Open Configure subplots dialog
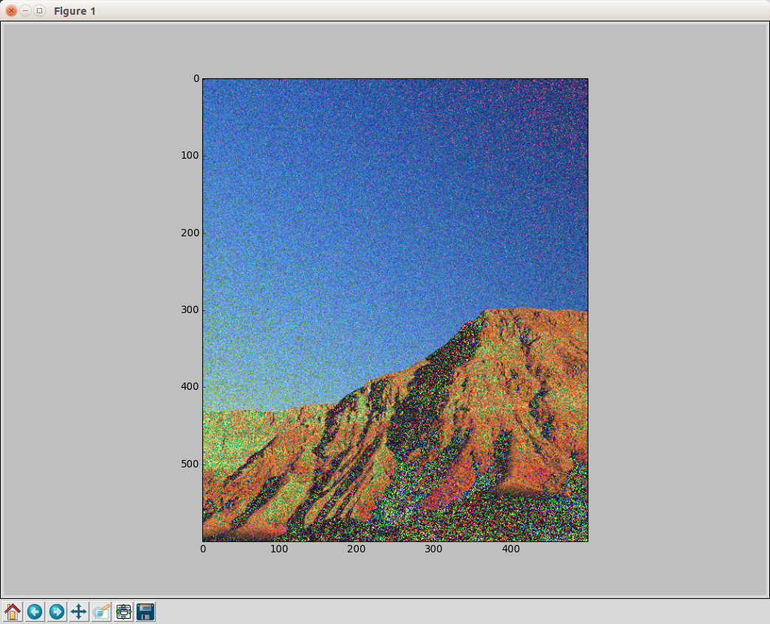The height and width of the screenshot is (624, 770). point(124,611)
